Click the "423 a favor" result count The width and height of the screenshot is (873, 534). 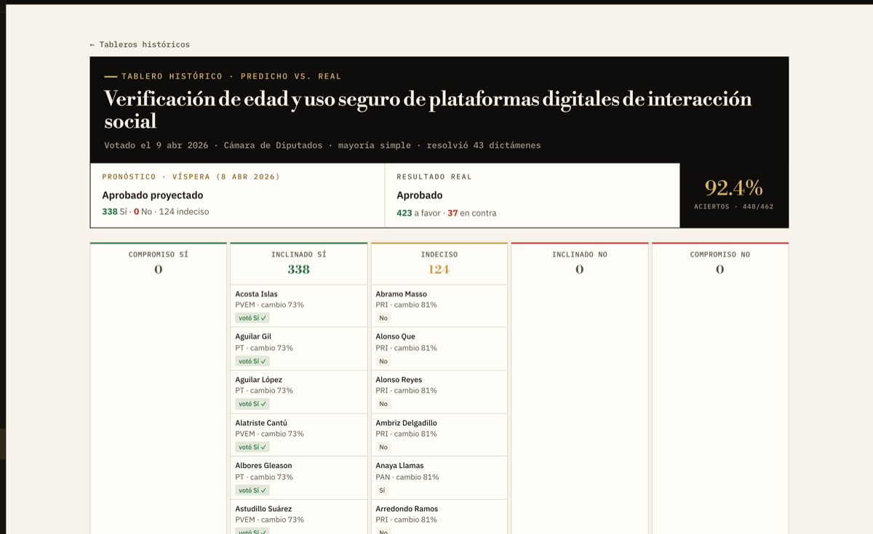418,213
